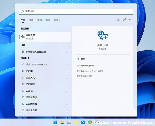Click the Windows Start button in taskbar

[55, 122]
